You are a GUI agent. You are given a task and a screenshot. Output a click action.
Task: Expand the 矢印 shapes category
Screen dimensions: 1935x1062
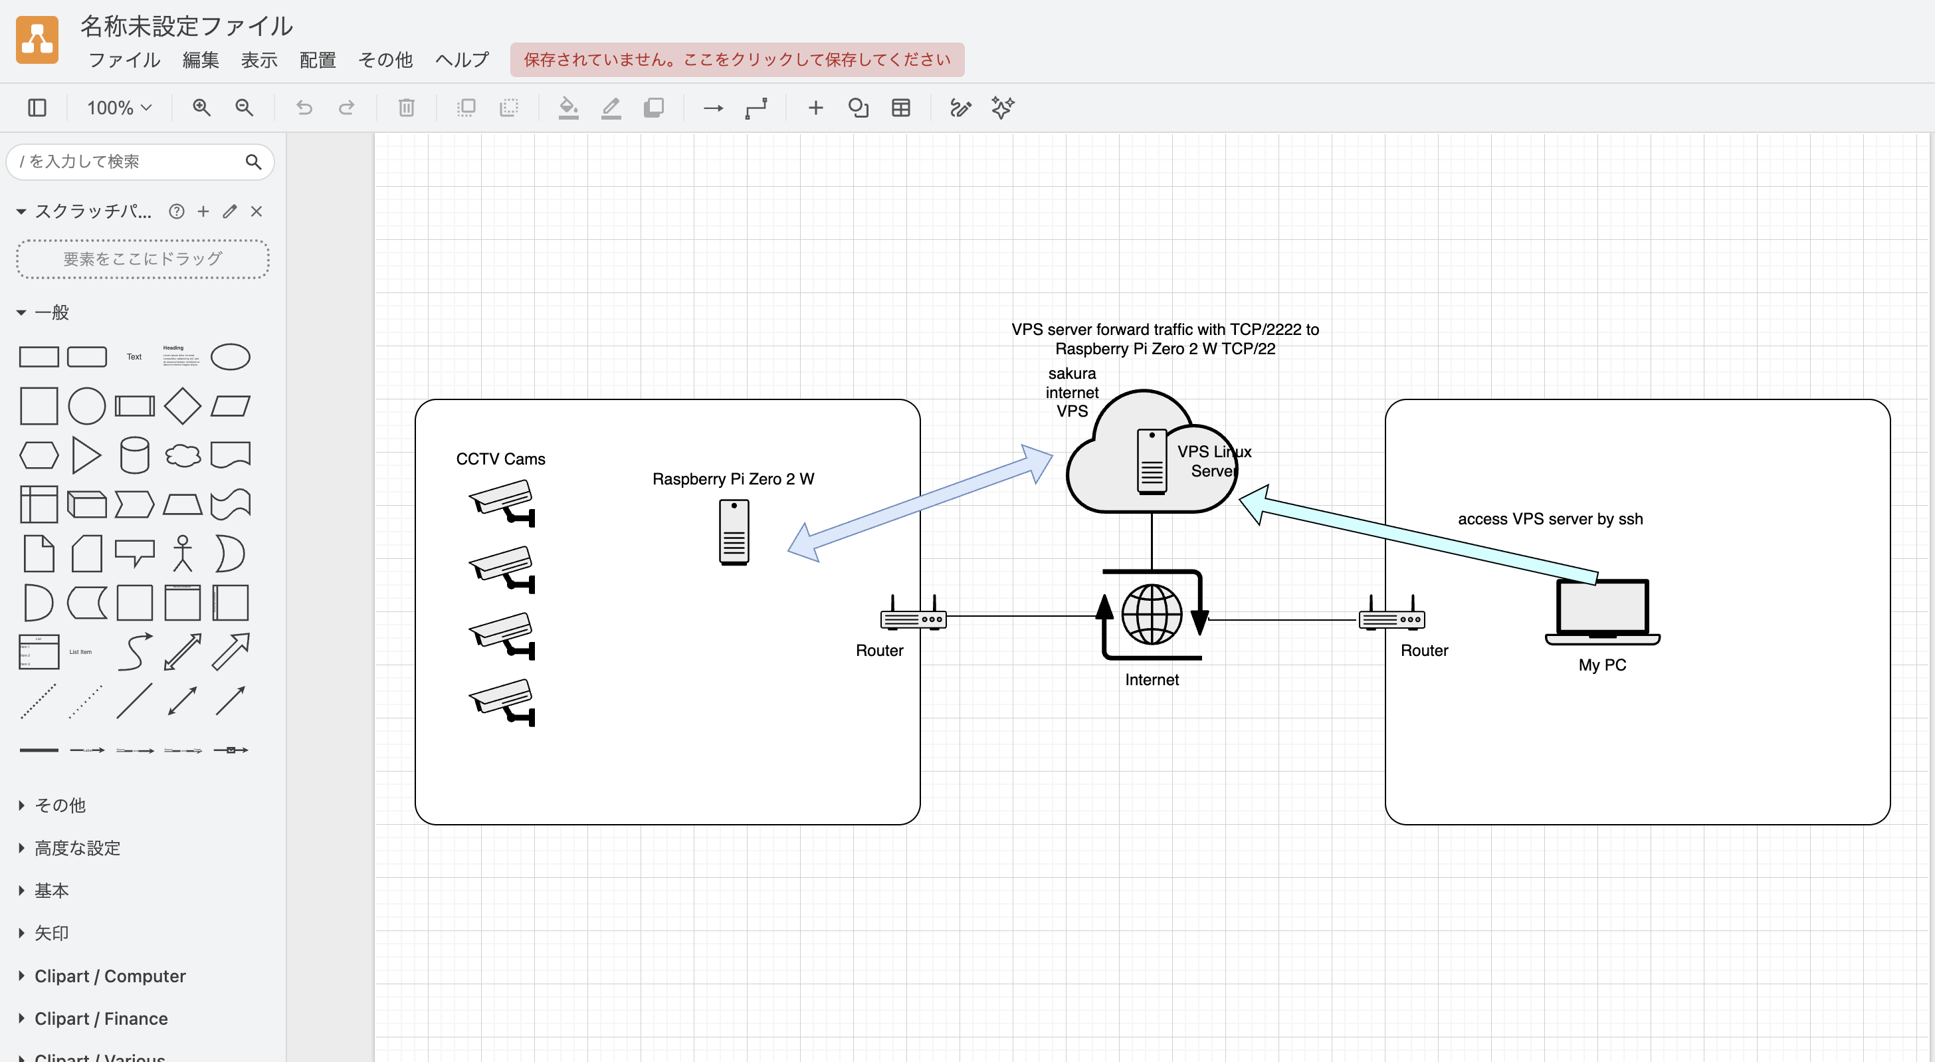tap(51, 933)
